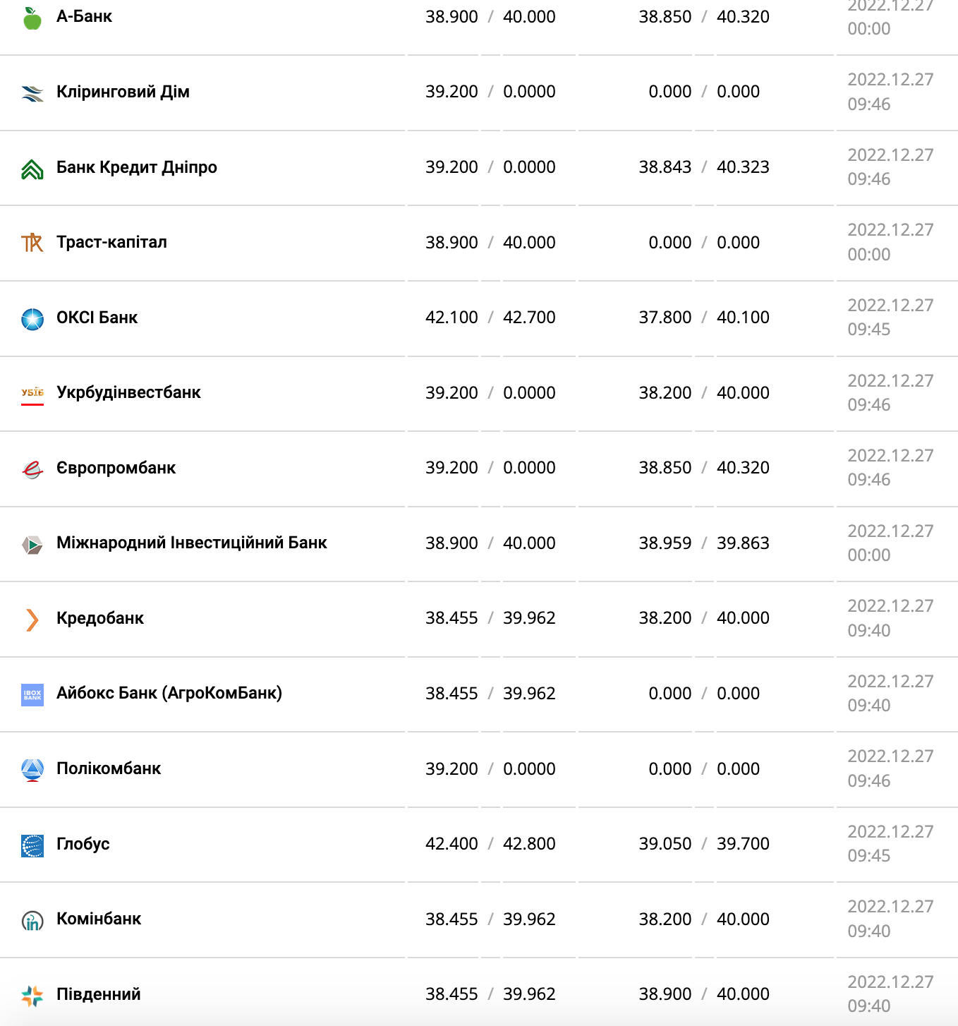The image size is (958, 1026).
Task: Open the Кредобанк bank name link
Action: coord(99,618)
